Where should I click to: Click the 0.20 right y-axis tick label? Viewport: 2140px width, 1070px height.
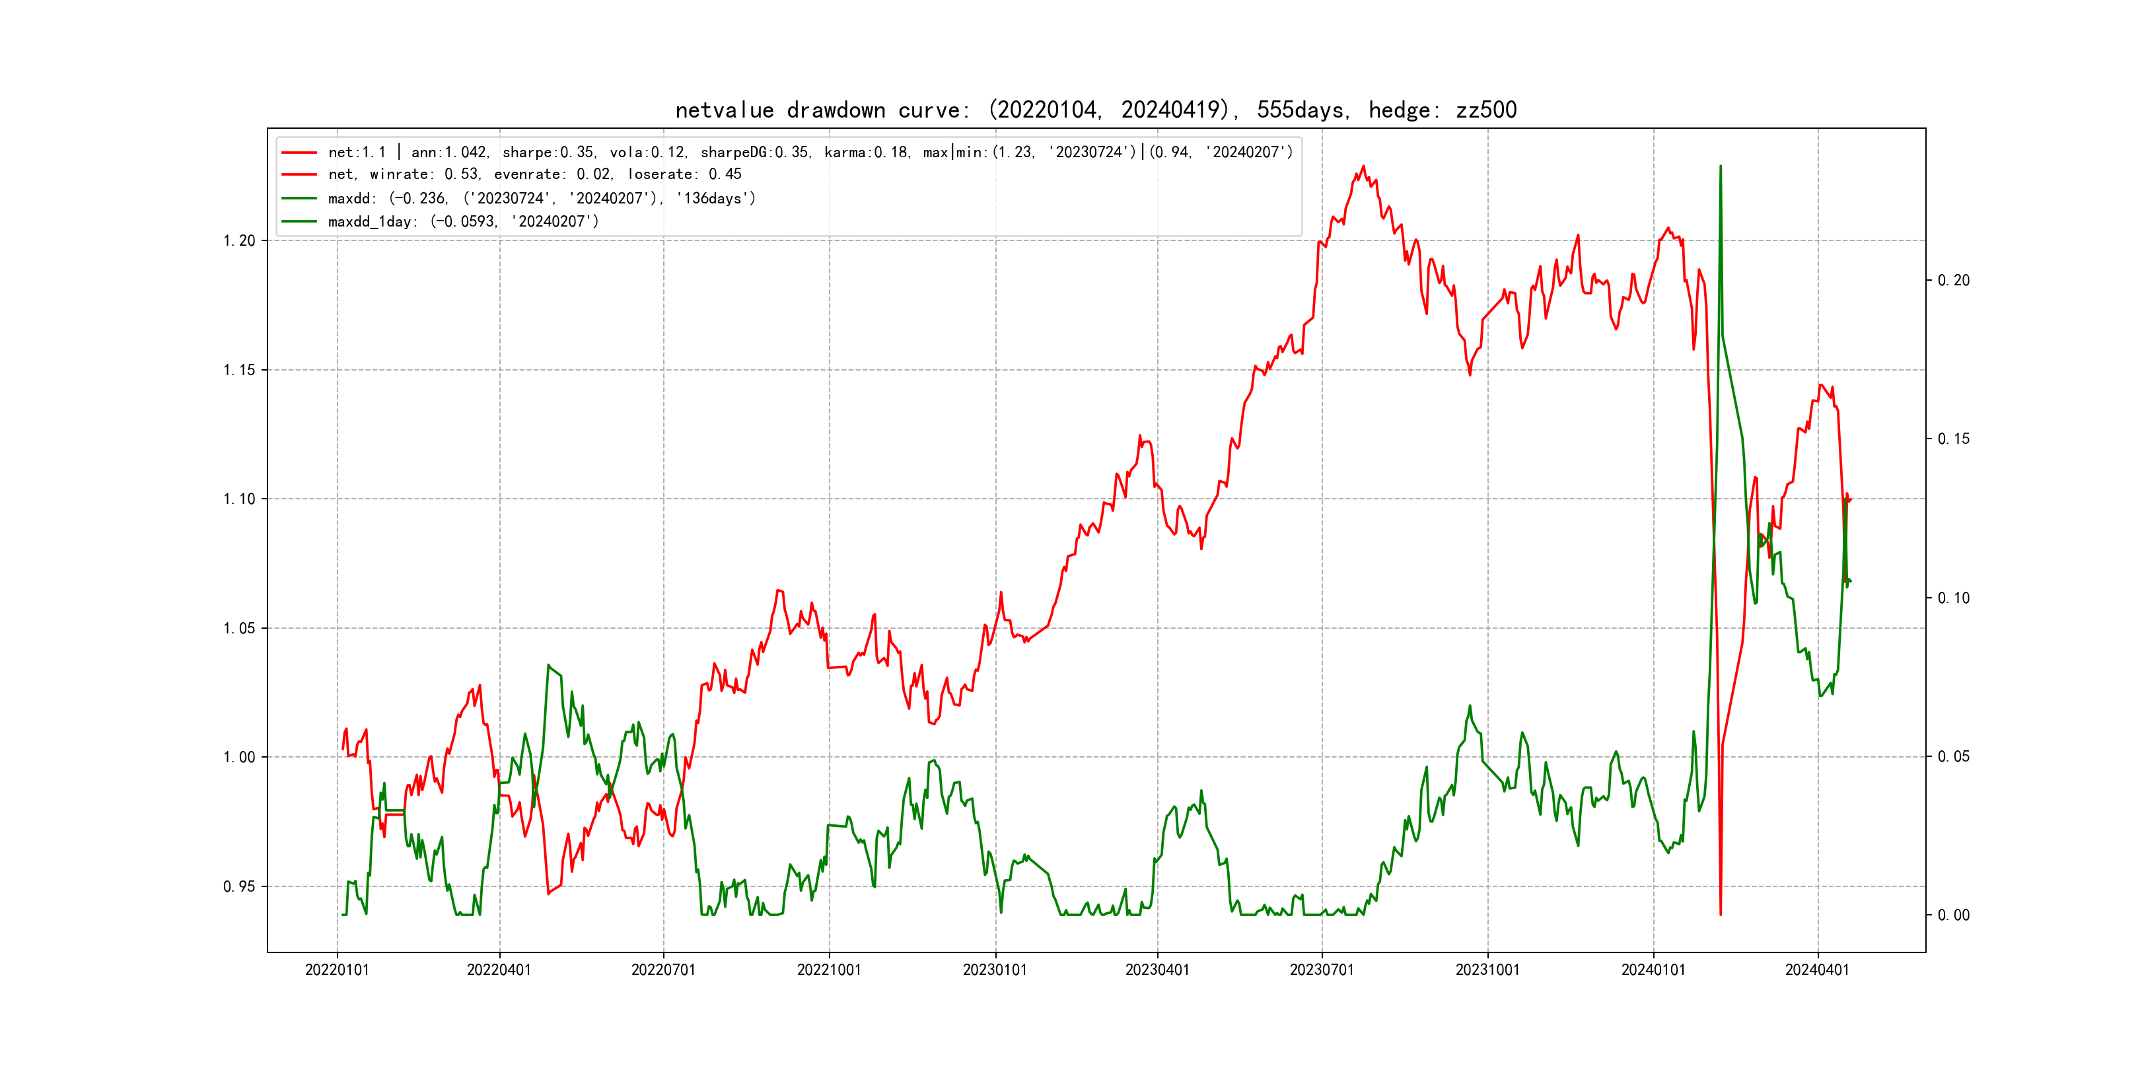(x=1953, y=281)
